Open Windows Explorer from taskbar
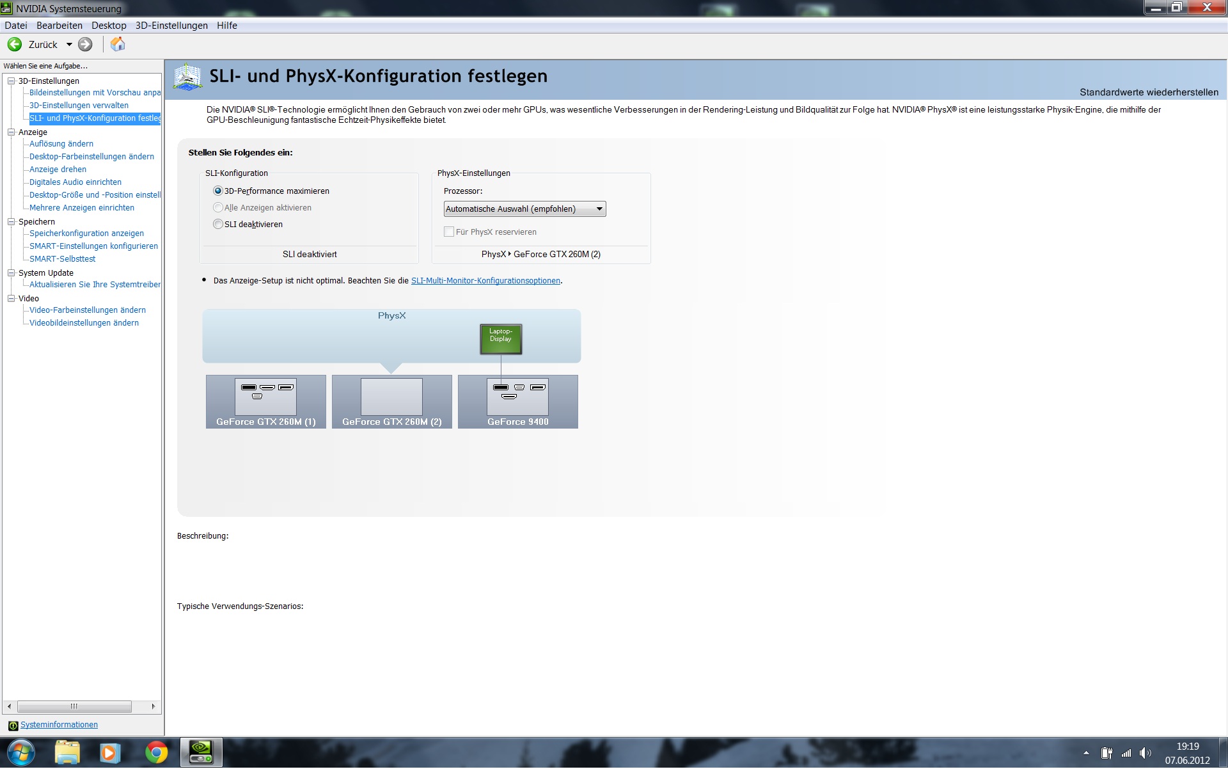1228x783 pixels. click(67, 752)
